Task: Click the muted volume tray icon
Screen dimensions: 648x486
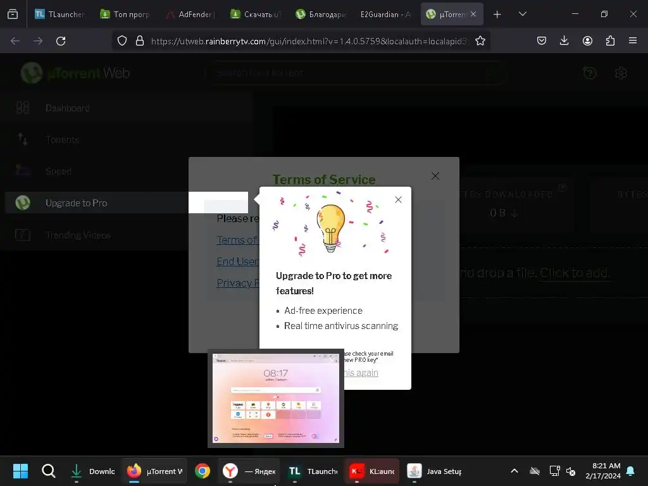Action: point(571,471)
